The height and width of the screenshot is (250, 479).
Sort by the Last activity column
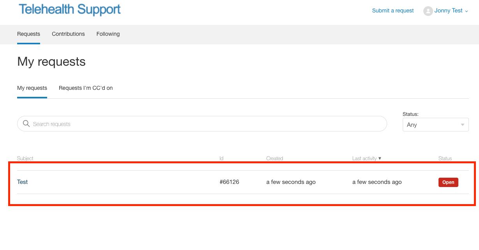[366, 158]
